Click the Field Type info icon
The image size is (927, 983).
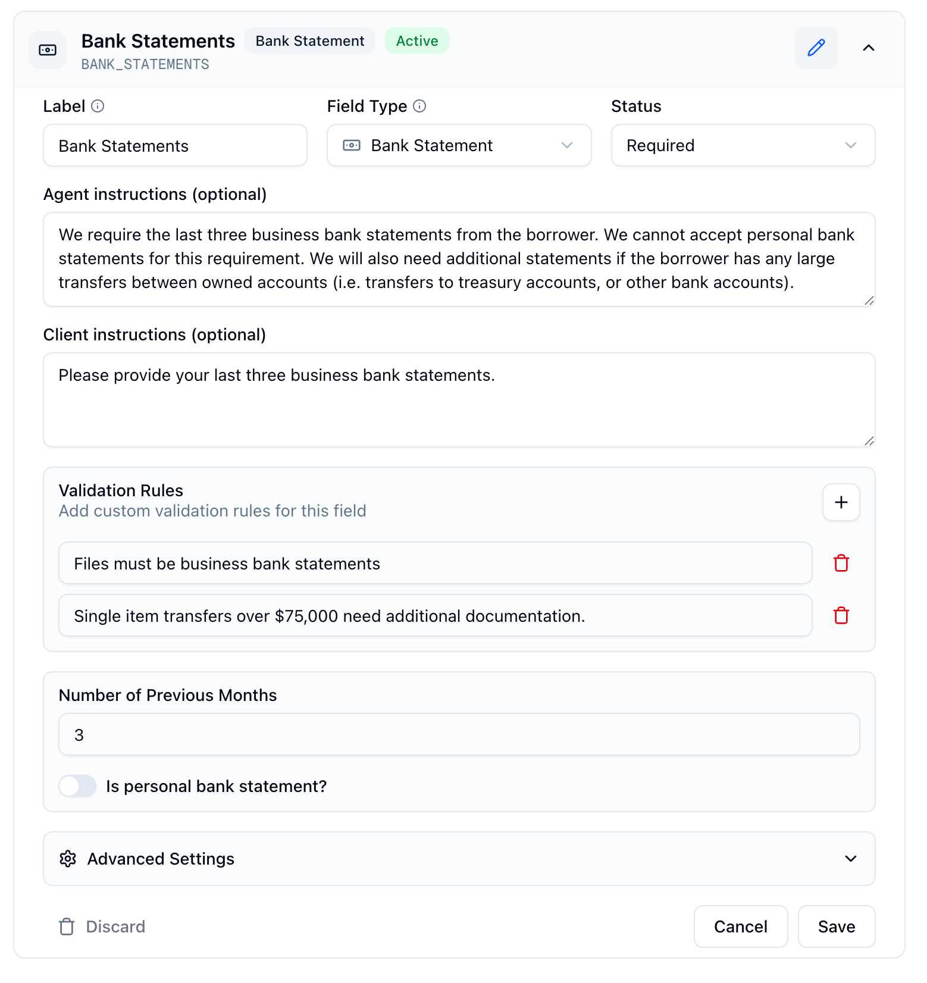click(x=419, y=107)
